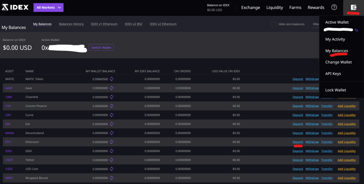The image size is (364, 184).
Task: Open the CVX asset link
Action: (x=8, y=106)
